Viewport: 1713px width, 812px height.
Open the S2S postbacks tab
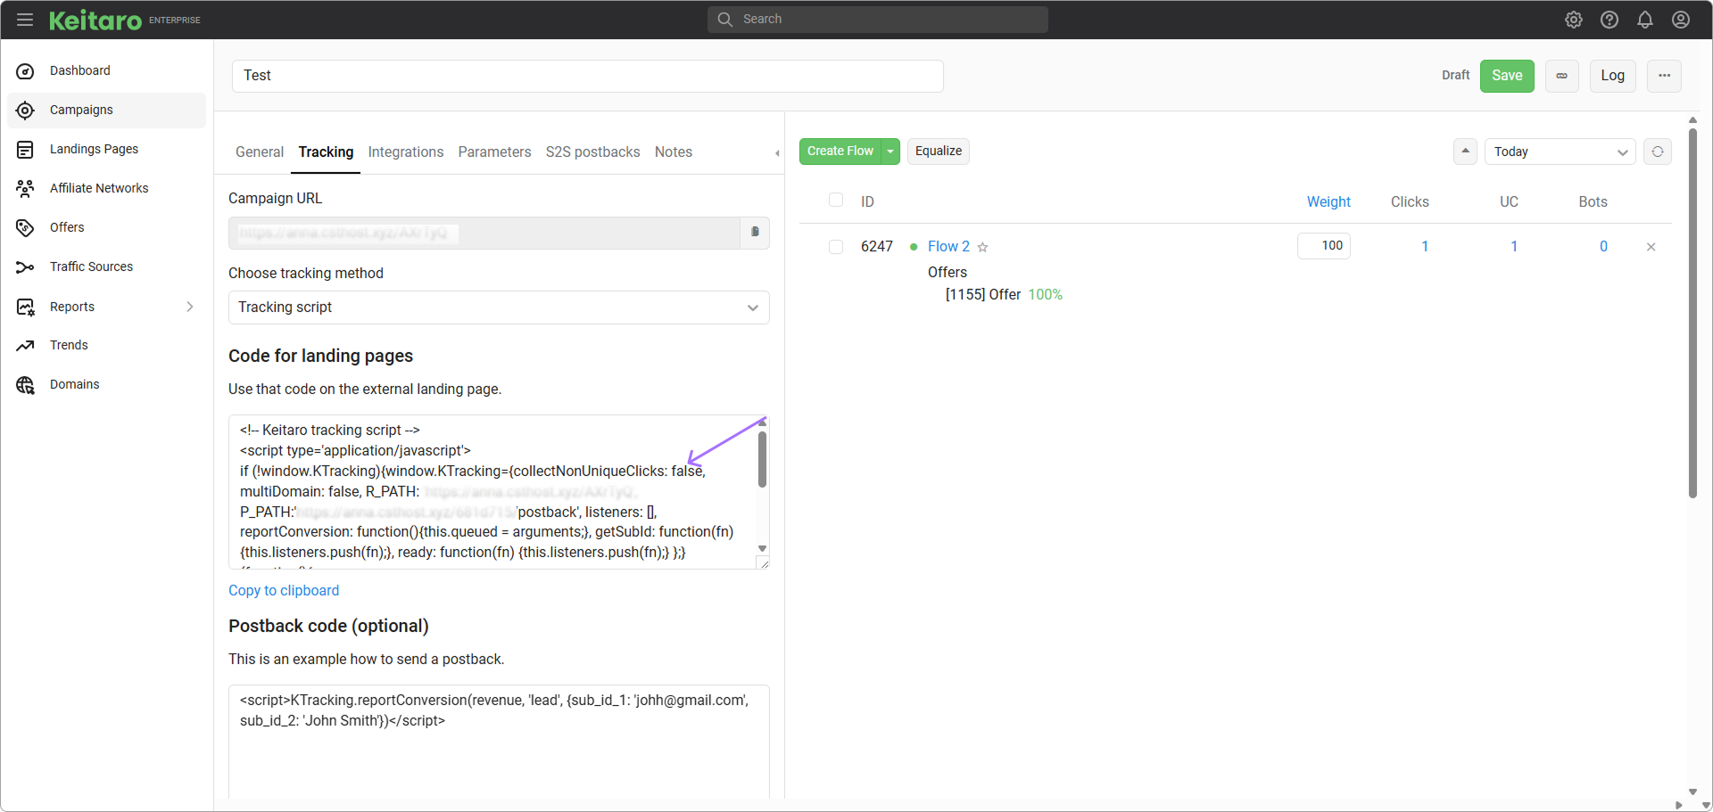593,152
